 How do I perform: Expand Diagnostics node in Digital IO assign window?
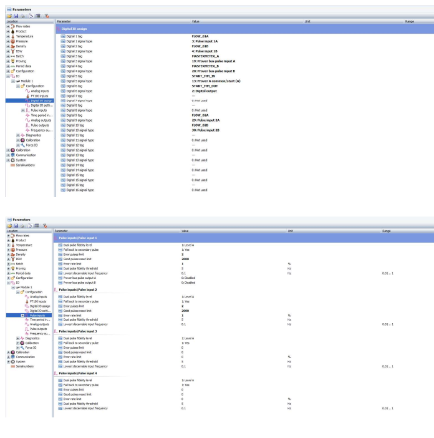(18, 135)
